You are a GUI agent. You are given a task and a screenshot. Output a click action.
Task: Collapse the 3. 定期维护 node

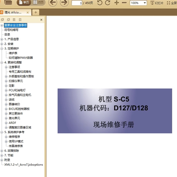[2, 49]
